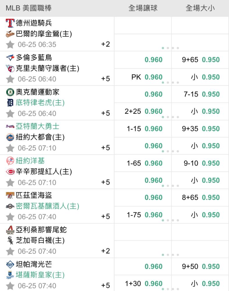
Task: Favorite the Rangers vs Orioles game star
Action: click(x=10, y=45)
